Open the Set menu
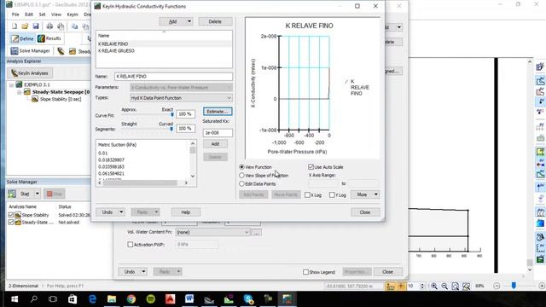The width and height of the screenshot is (546, 307). pos(42,14)
